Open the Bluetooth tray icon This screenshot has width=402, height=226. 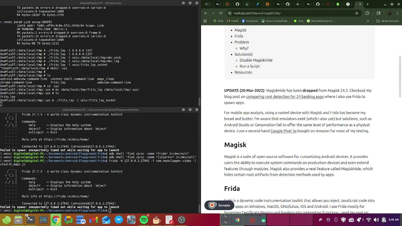pyautogui.click(x=336, y=220)
